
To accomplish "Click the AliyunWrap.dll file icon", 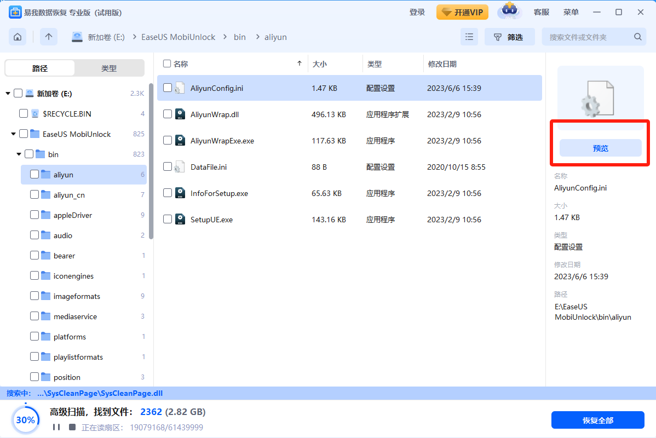I will click(x=180, y=114).
